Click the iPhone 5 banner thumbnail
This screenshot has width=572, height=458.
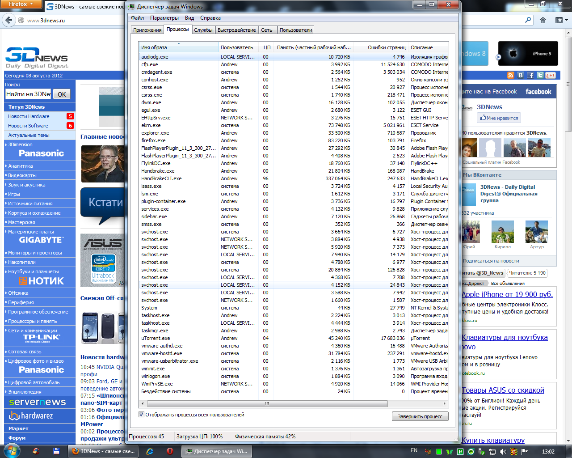pos(528,54)
